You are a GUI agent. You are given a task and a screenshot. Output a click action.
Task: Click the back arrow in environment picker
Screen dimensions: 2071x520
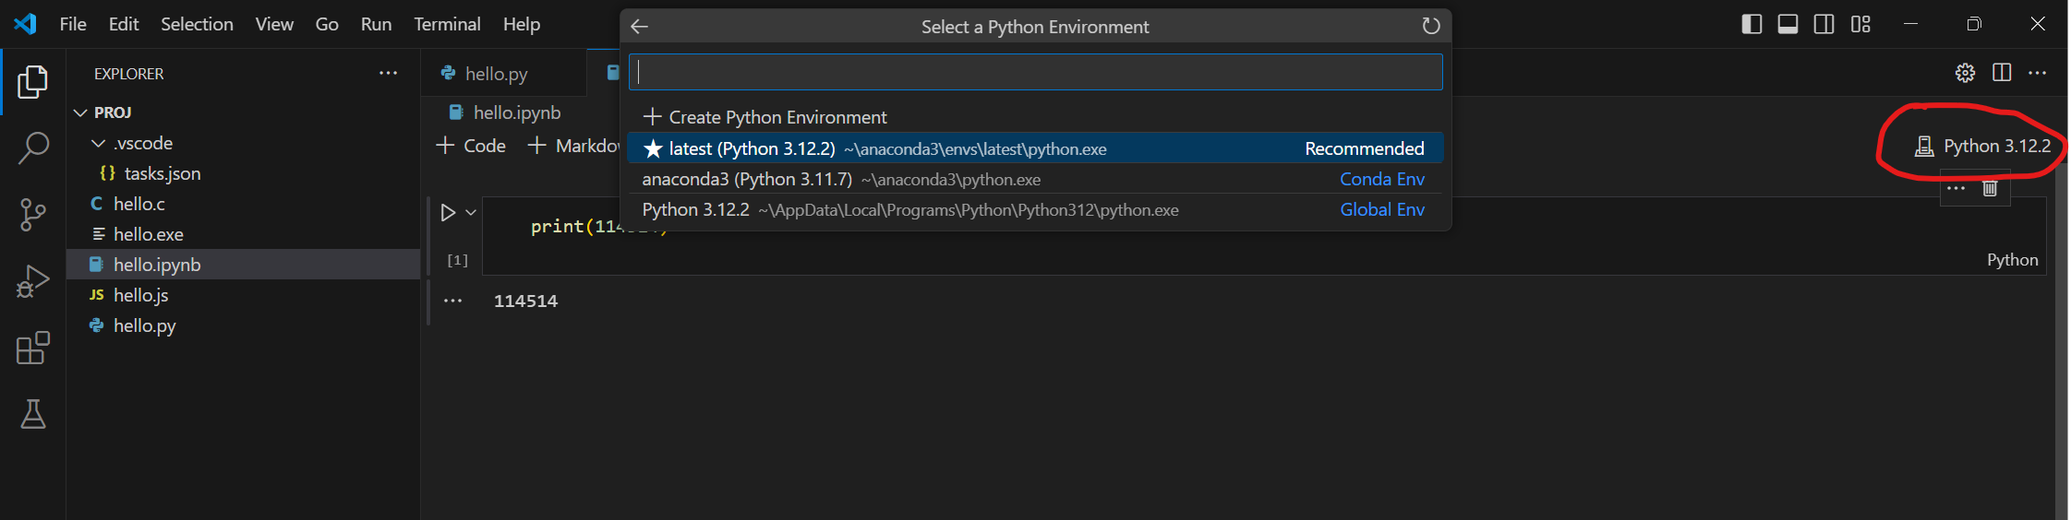tap(640, 27)
